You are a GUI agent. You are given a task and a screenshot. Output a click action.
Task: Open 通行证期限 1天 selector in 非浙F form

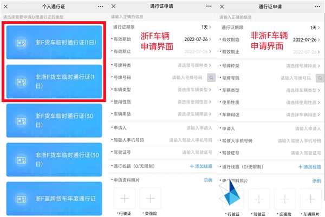(270, 28)
